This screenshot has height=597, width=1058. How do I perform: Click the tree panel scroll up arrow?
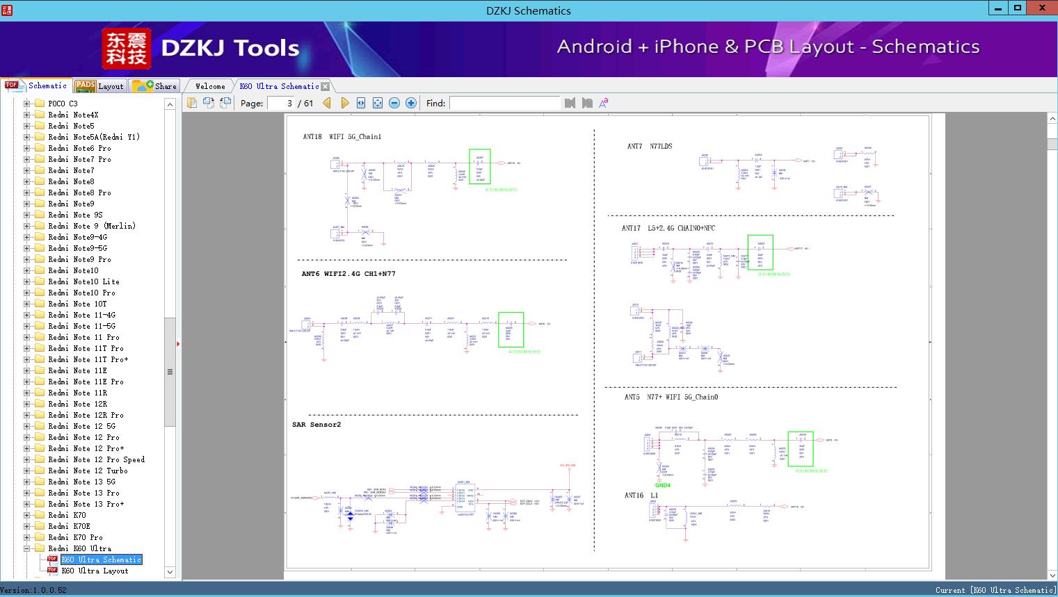[170, 104]
